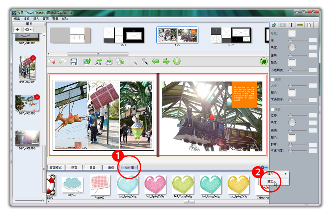Switch to the 物件庫 tab
Image resolution: width=332 pixels, height=216 pixels.
point(129,167)
